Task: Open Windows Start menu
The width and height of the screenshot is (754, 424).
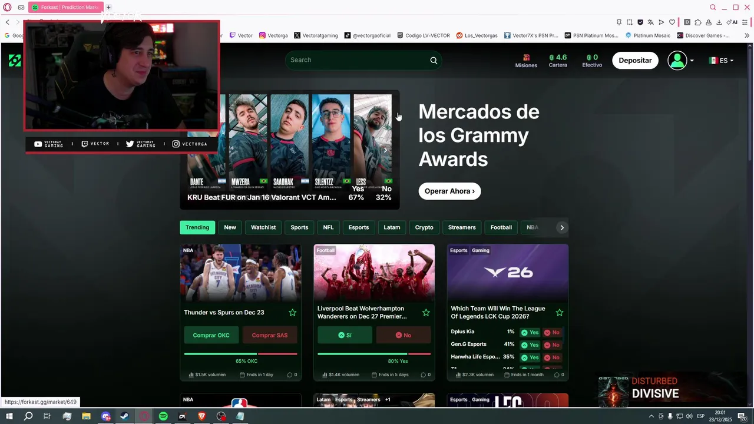Action: click(9, 416)
